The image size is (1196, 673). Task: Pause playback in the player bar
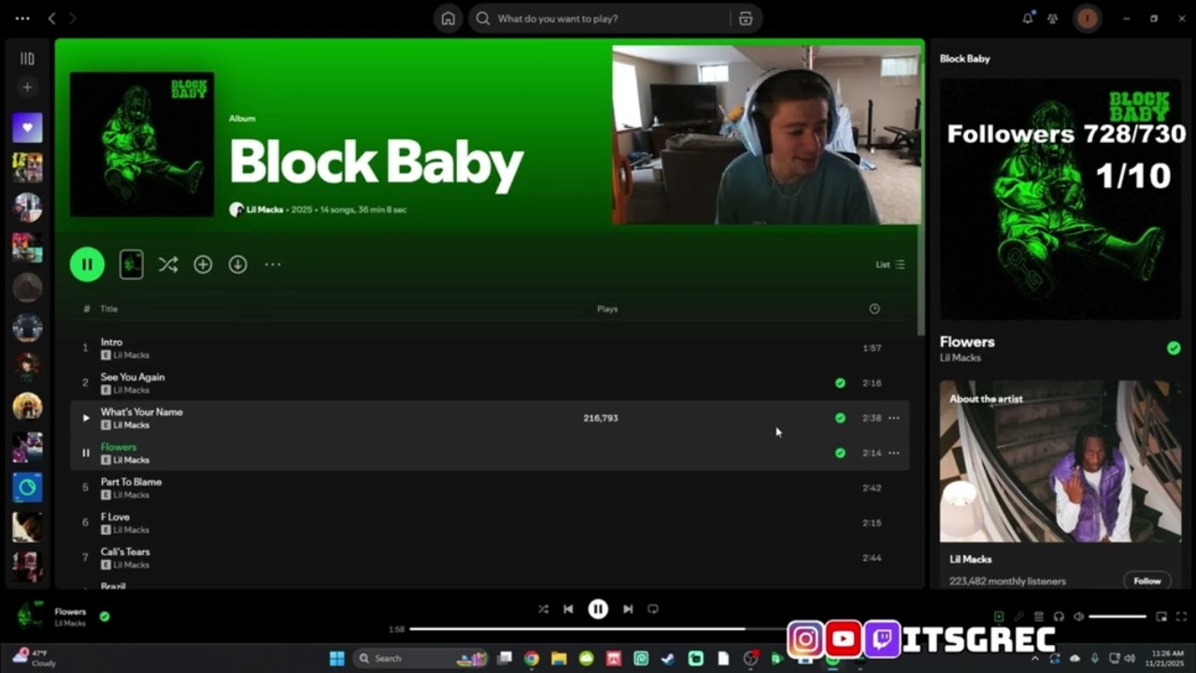point(598,609)
